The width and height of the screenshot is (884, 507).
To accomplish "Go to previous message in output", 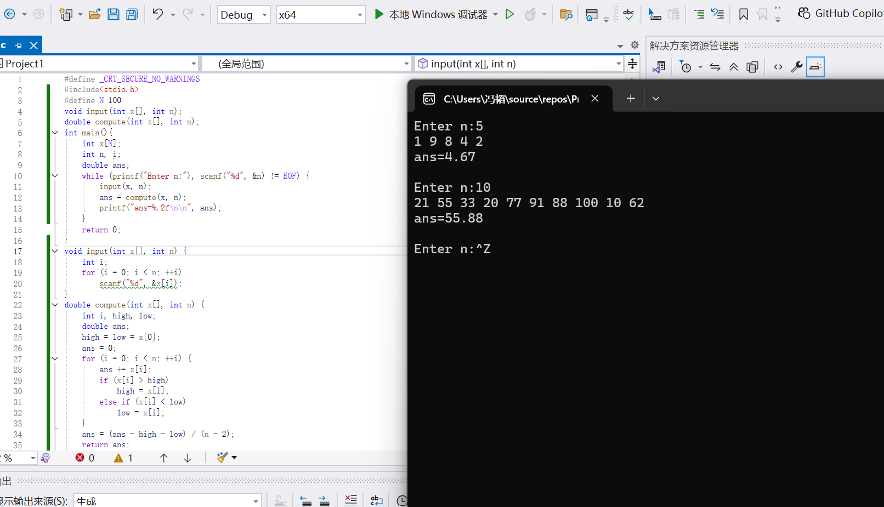I will click(306, 500).
